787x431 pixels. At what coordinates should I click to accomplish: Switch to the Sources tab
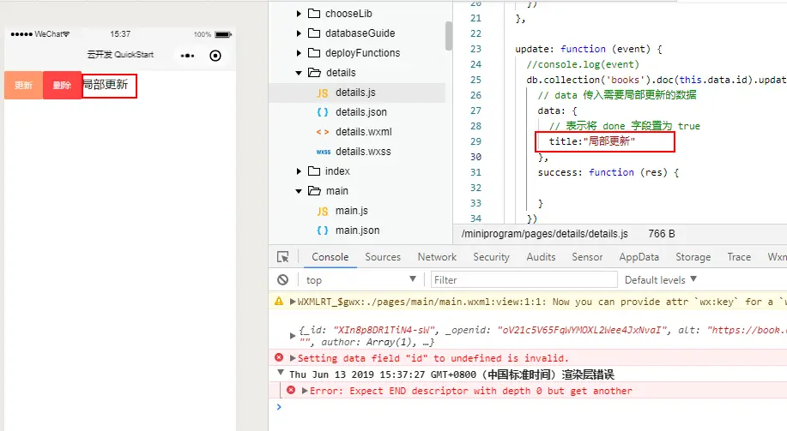click(x=383, y=256)
